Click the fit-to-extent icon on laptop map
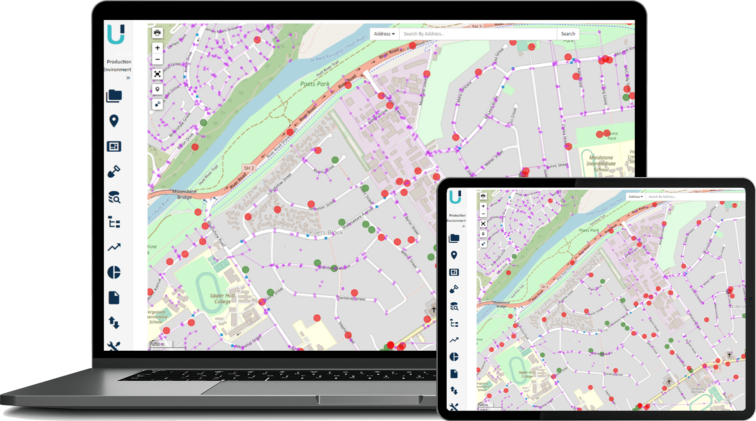Viewport: 756px width, 421px height. 157,74
